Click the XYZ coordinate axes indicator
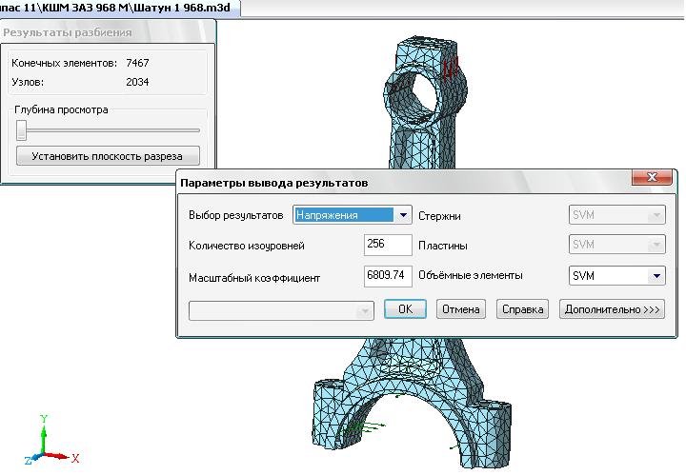686x475 pixels. point(51,440)
